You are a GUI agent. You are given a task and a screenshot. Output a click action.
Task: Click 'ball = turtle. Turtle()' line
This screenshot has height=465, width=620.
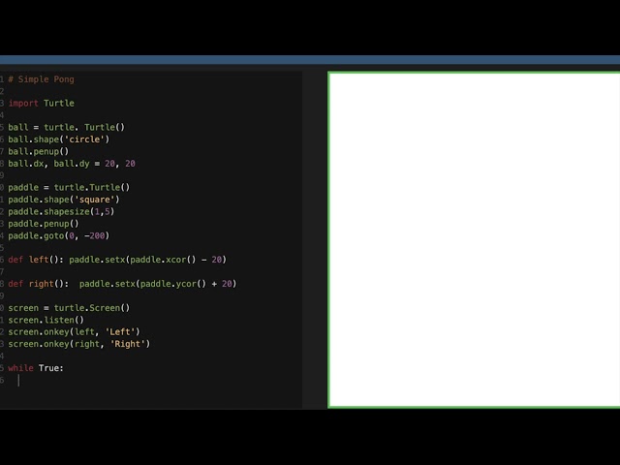coord(67,127)
